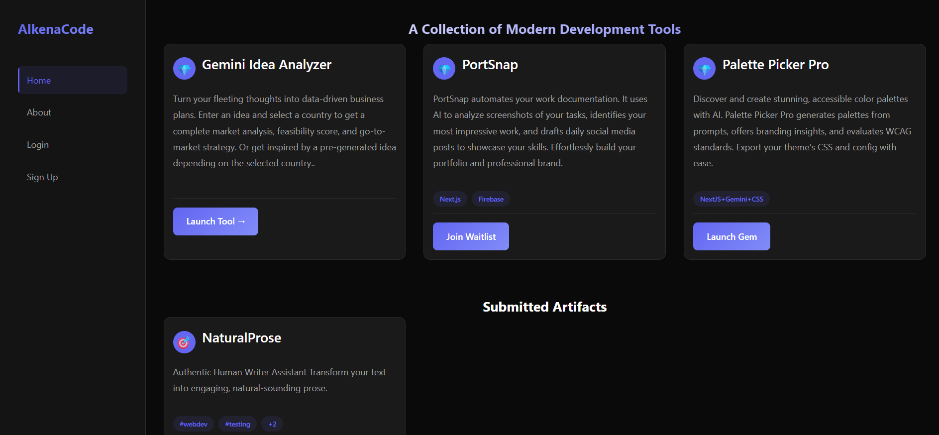Open the Sign Up page

pos(42,177)
